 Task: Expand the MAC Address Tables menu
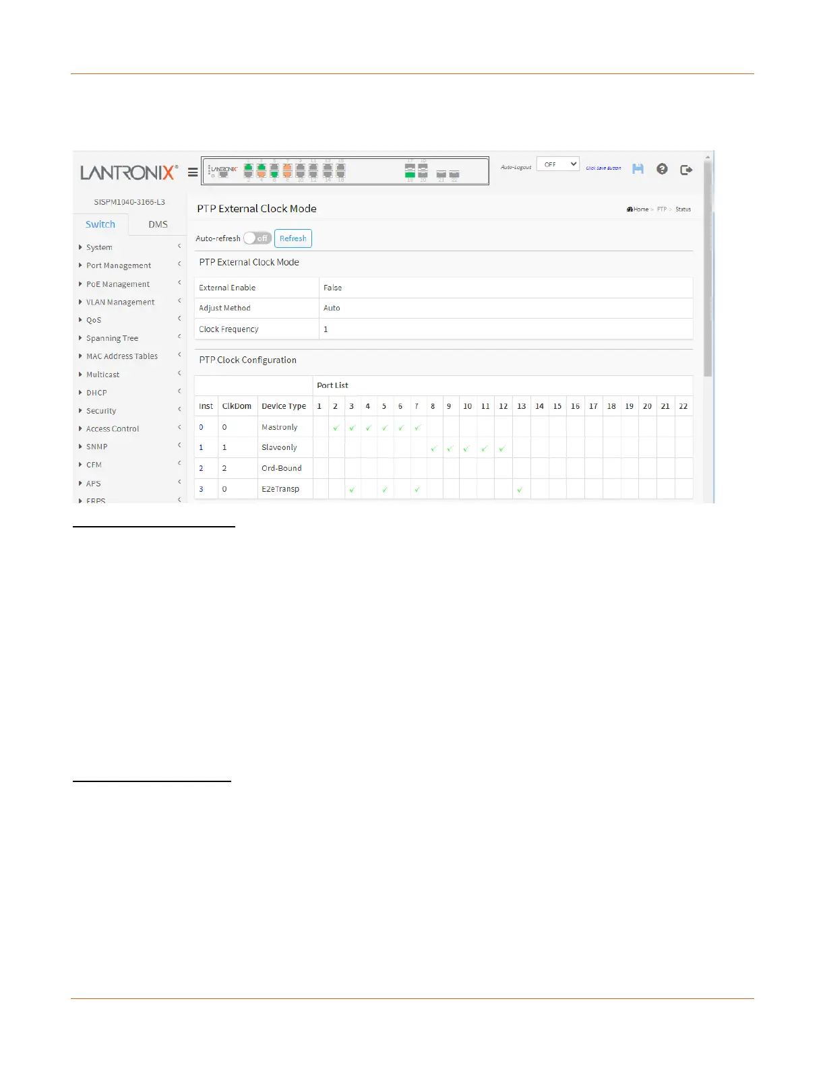pos(129,356)
